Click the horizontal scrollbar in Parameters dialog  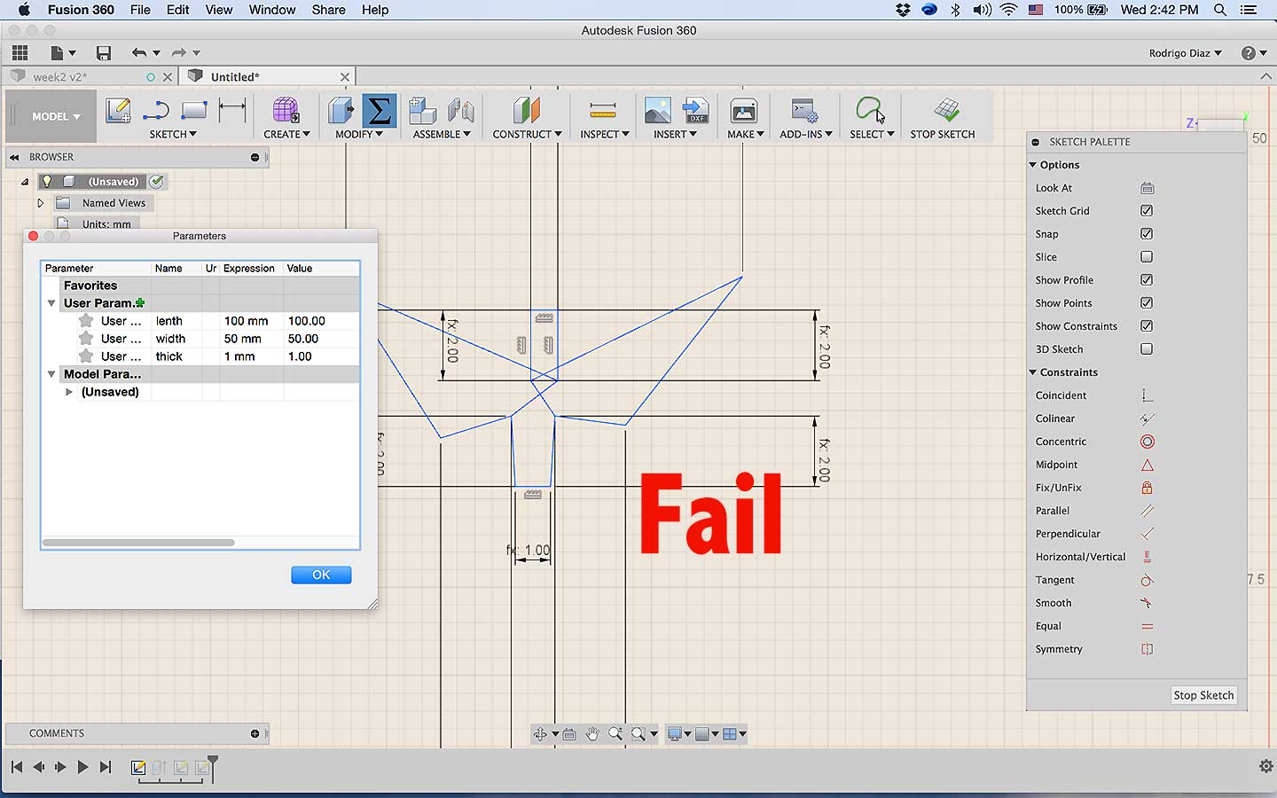point(138,543)
